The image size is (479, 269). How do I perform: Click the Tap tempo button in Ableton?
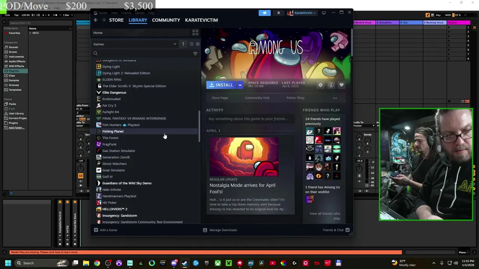[16, 15]
